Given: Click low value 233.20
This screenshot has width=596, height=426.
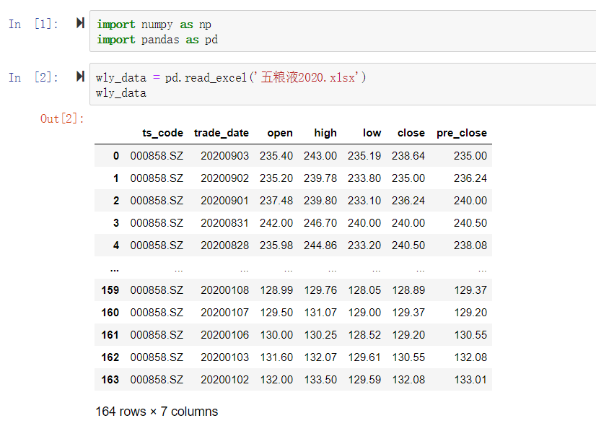Looking at the screenshot, I should [364, 245].
